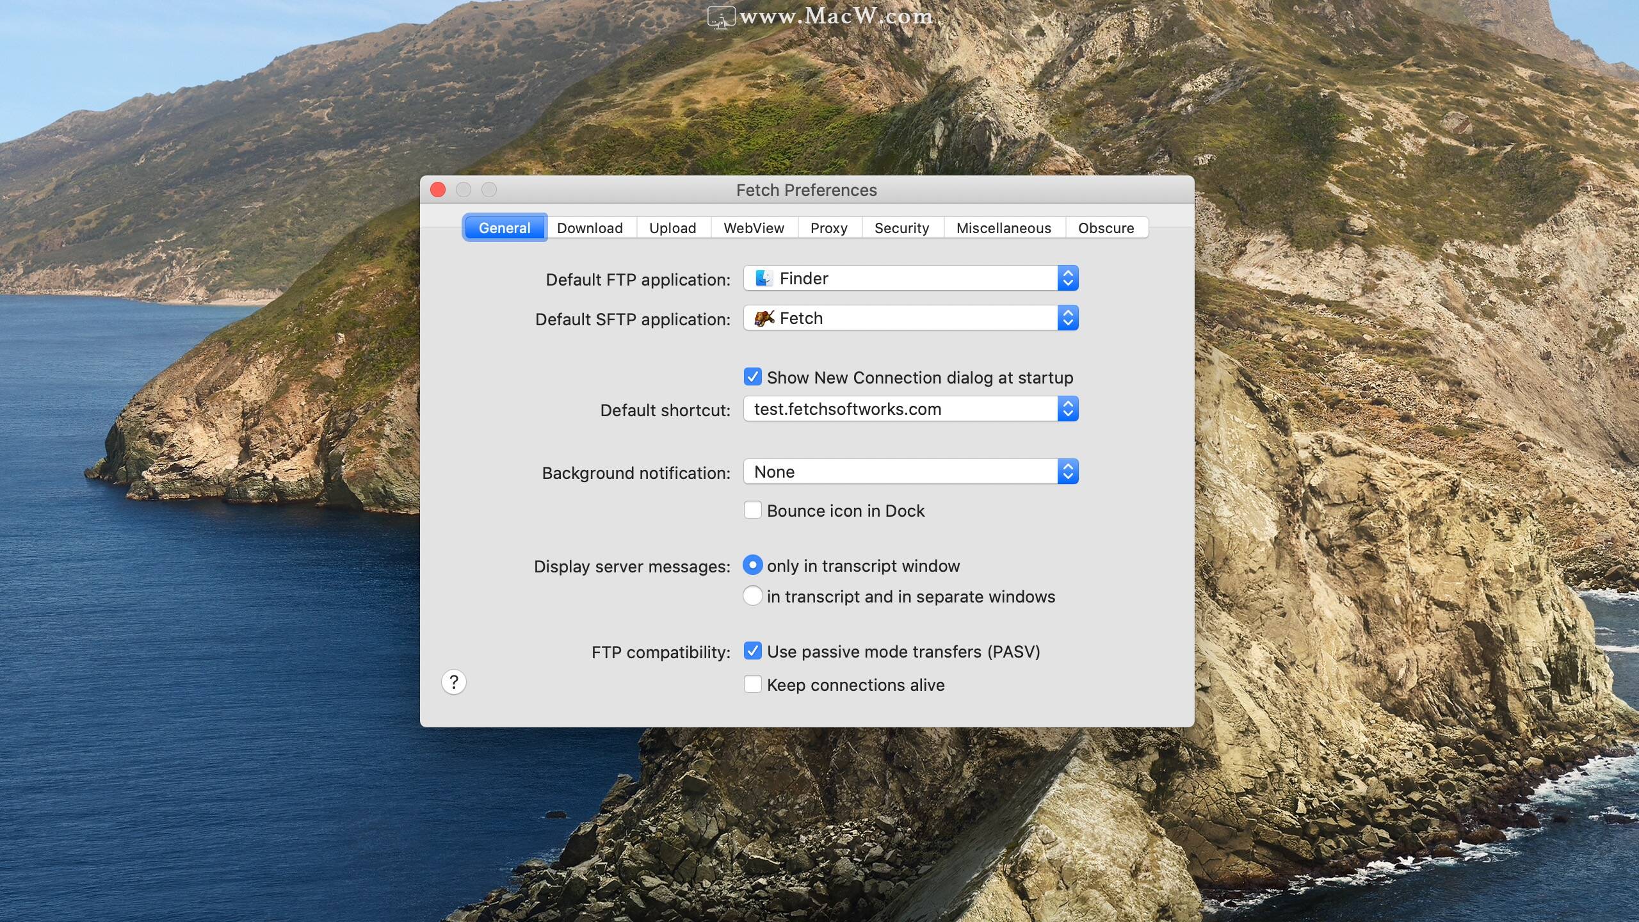Click the help question mark button
The image size is (1639, 922).
(454, 682)
